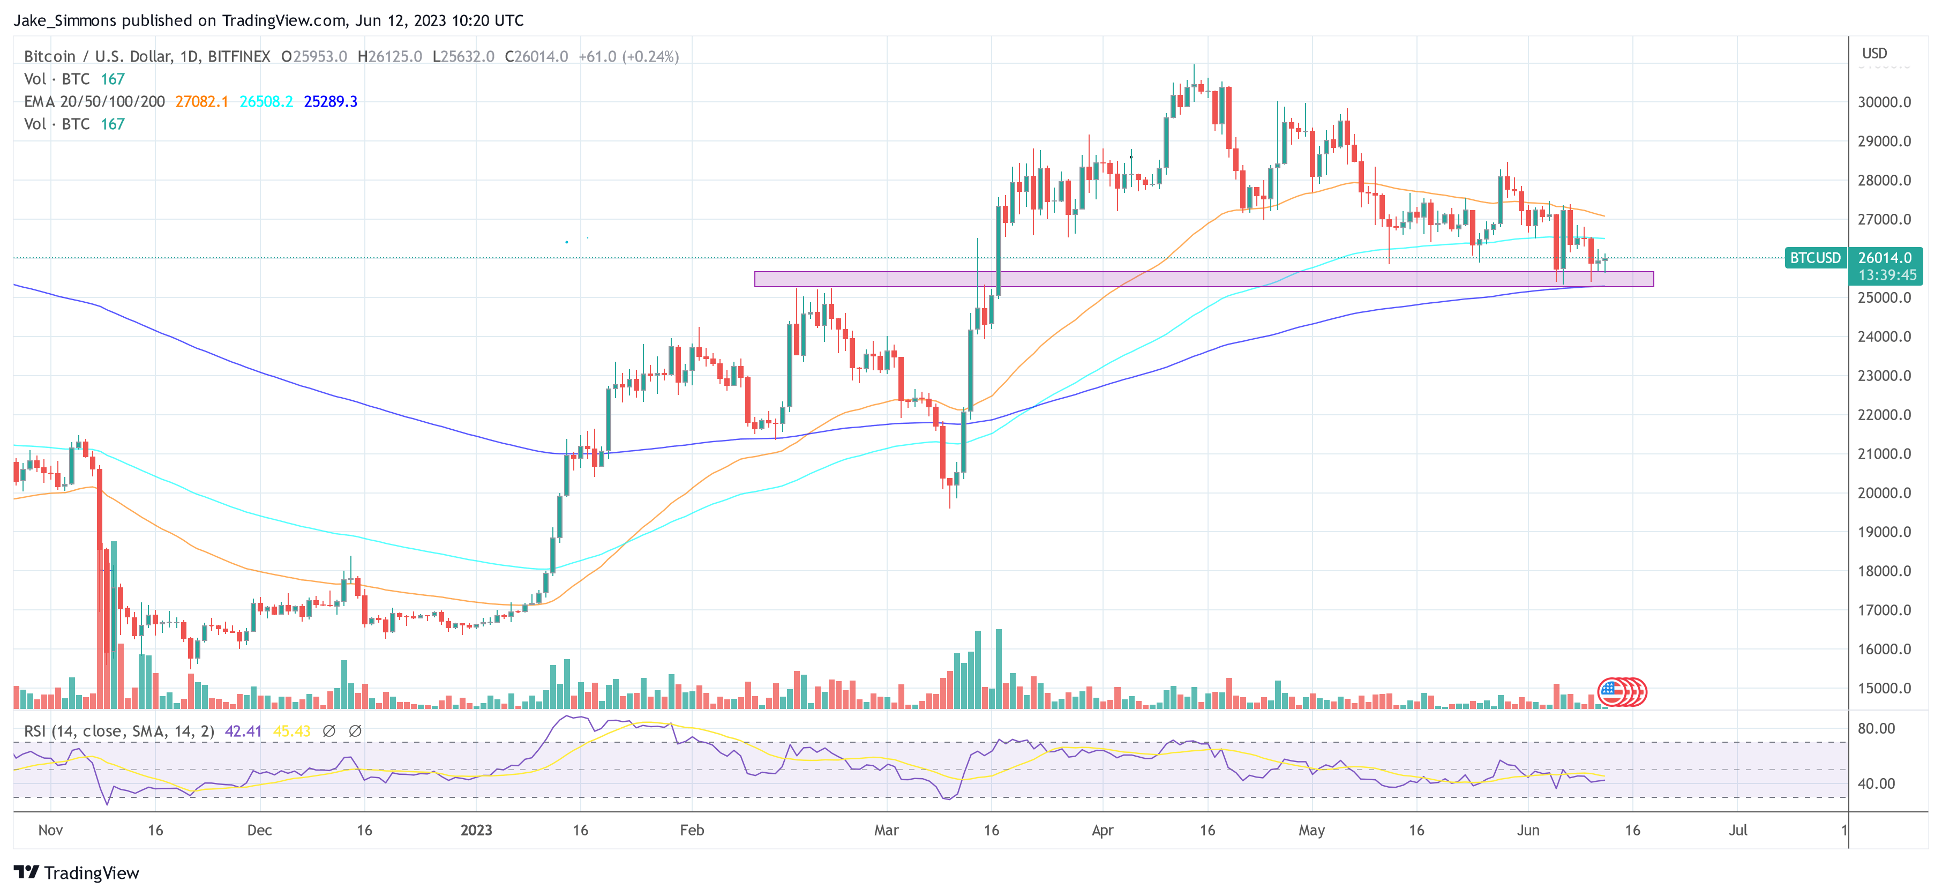
Task: Open the USD currency selector on price axis
Action: pos(1875,54)
